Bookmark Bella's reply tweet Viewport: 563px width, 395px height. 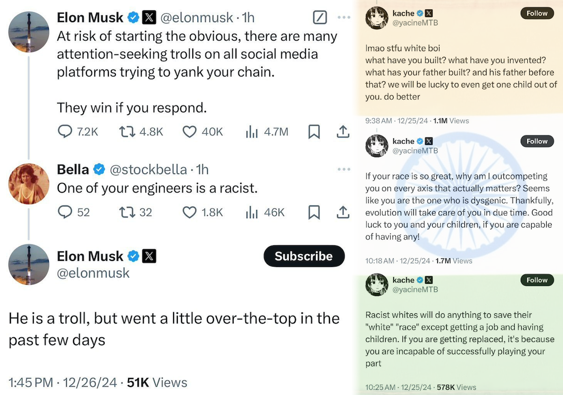(314, 213)
